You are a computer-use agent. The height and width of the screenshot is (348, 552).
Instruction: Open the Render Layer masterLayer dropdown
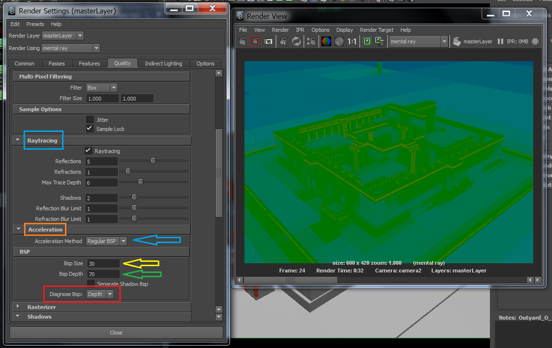point(63,36)
